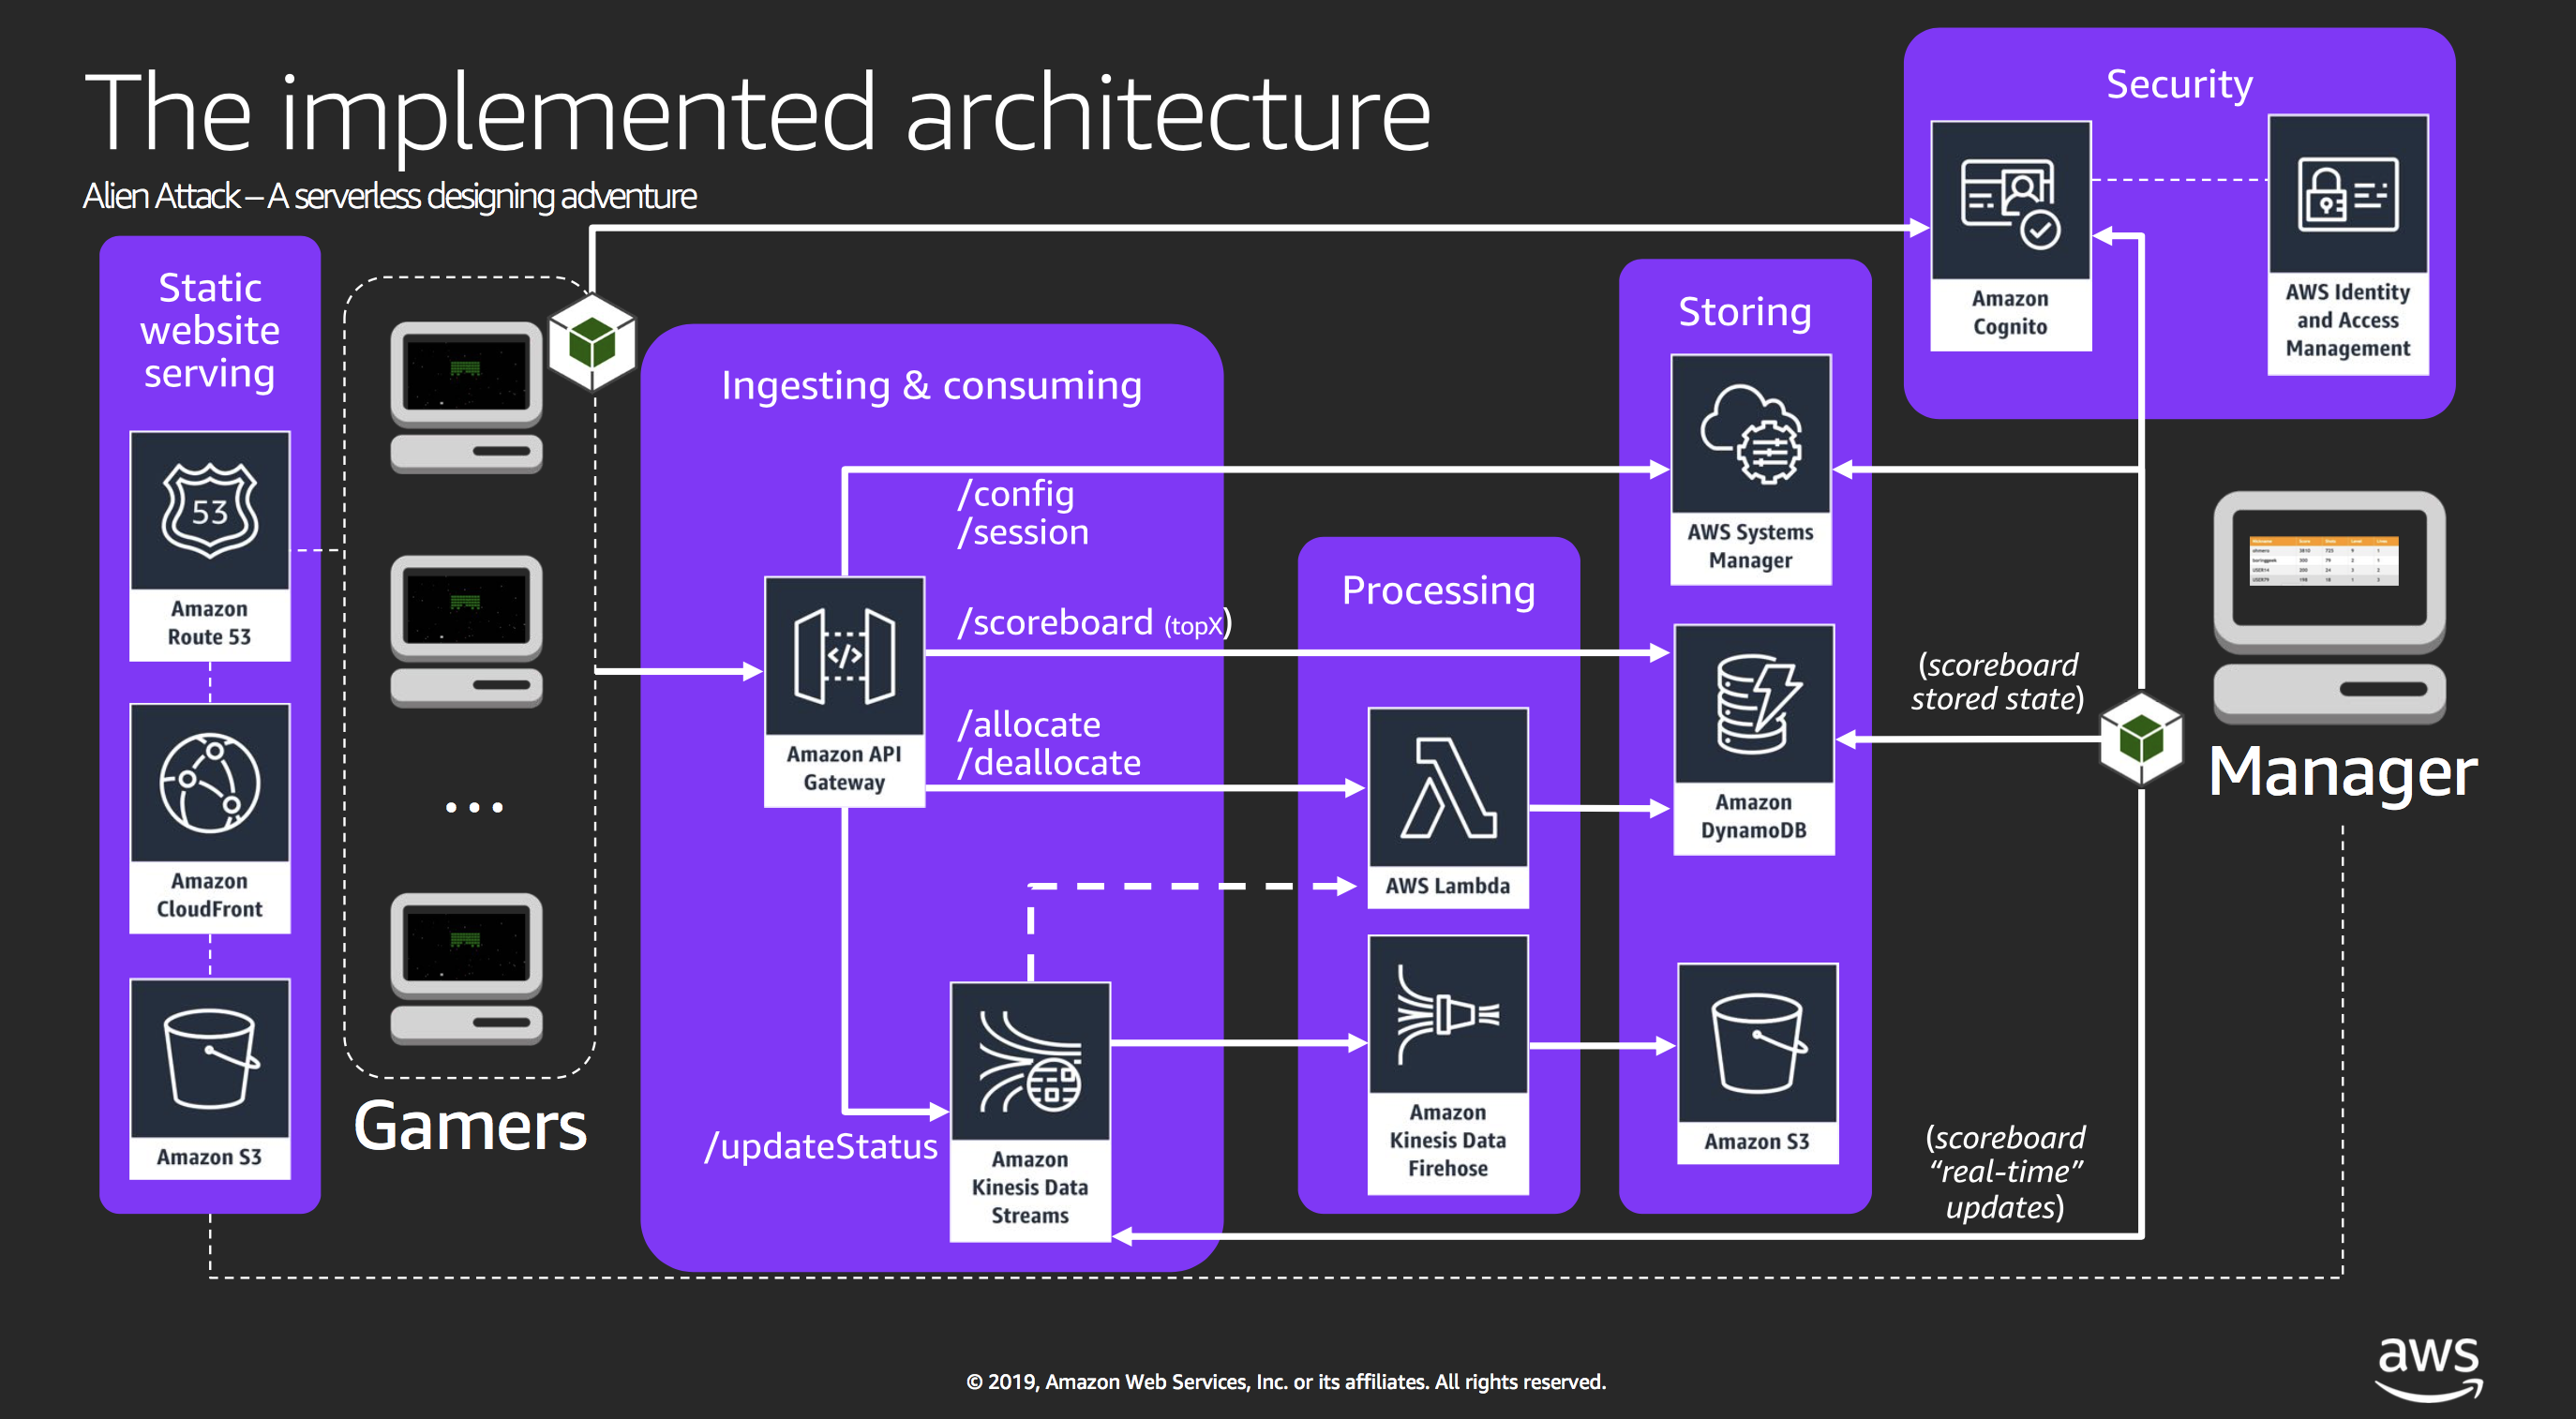2576x1419 pixels.
Task: Click the top gamer computer image
Action: coord(466,397)
